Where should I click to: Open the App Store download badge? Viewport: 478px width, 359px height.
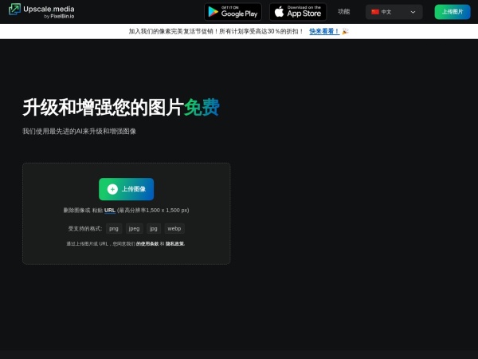click(x=297, y=12)
